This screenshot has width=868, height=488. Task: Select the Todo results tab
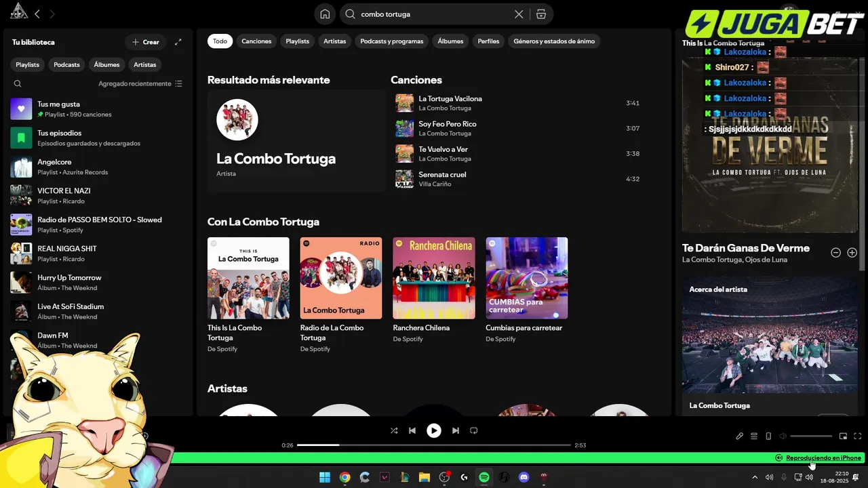(x=220, y=41)
